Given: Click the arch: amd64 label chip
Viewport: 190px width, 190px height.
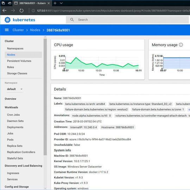Looking at the screenshot, I should click(x=85, y=104).
